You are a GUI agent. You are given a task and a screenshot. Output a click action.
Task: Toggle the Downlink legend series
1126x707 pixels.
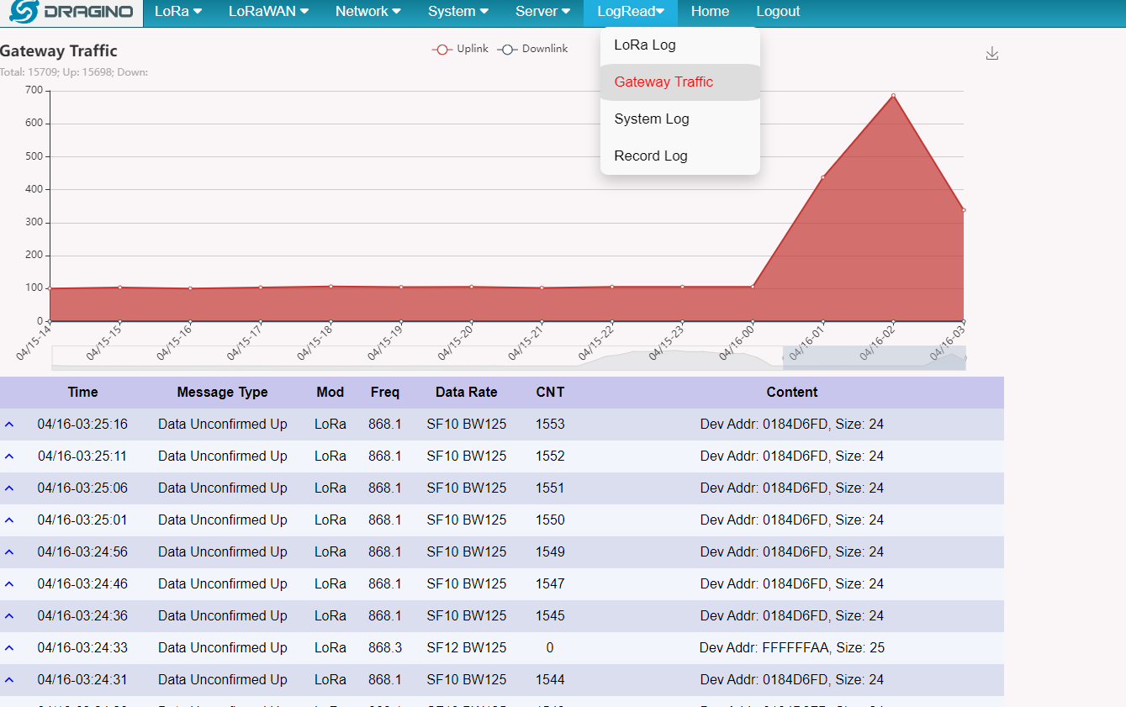(x=532, y=49)
